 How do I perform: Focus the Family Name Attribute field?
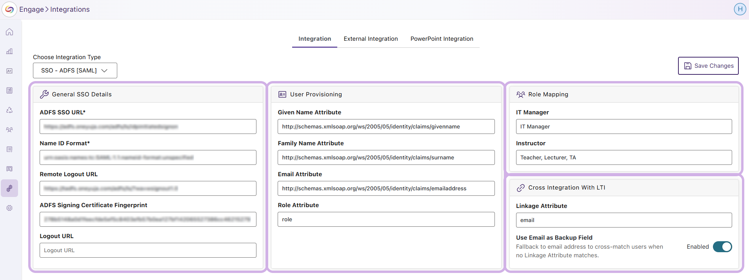(x=386, y=157)
